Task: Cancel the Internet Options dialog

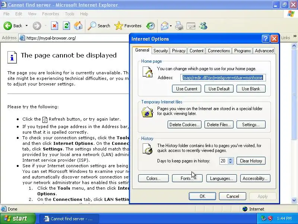Action: [x=232, y=196]
